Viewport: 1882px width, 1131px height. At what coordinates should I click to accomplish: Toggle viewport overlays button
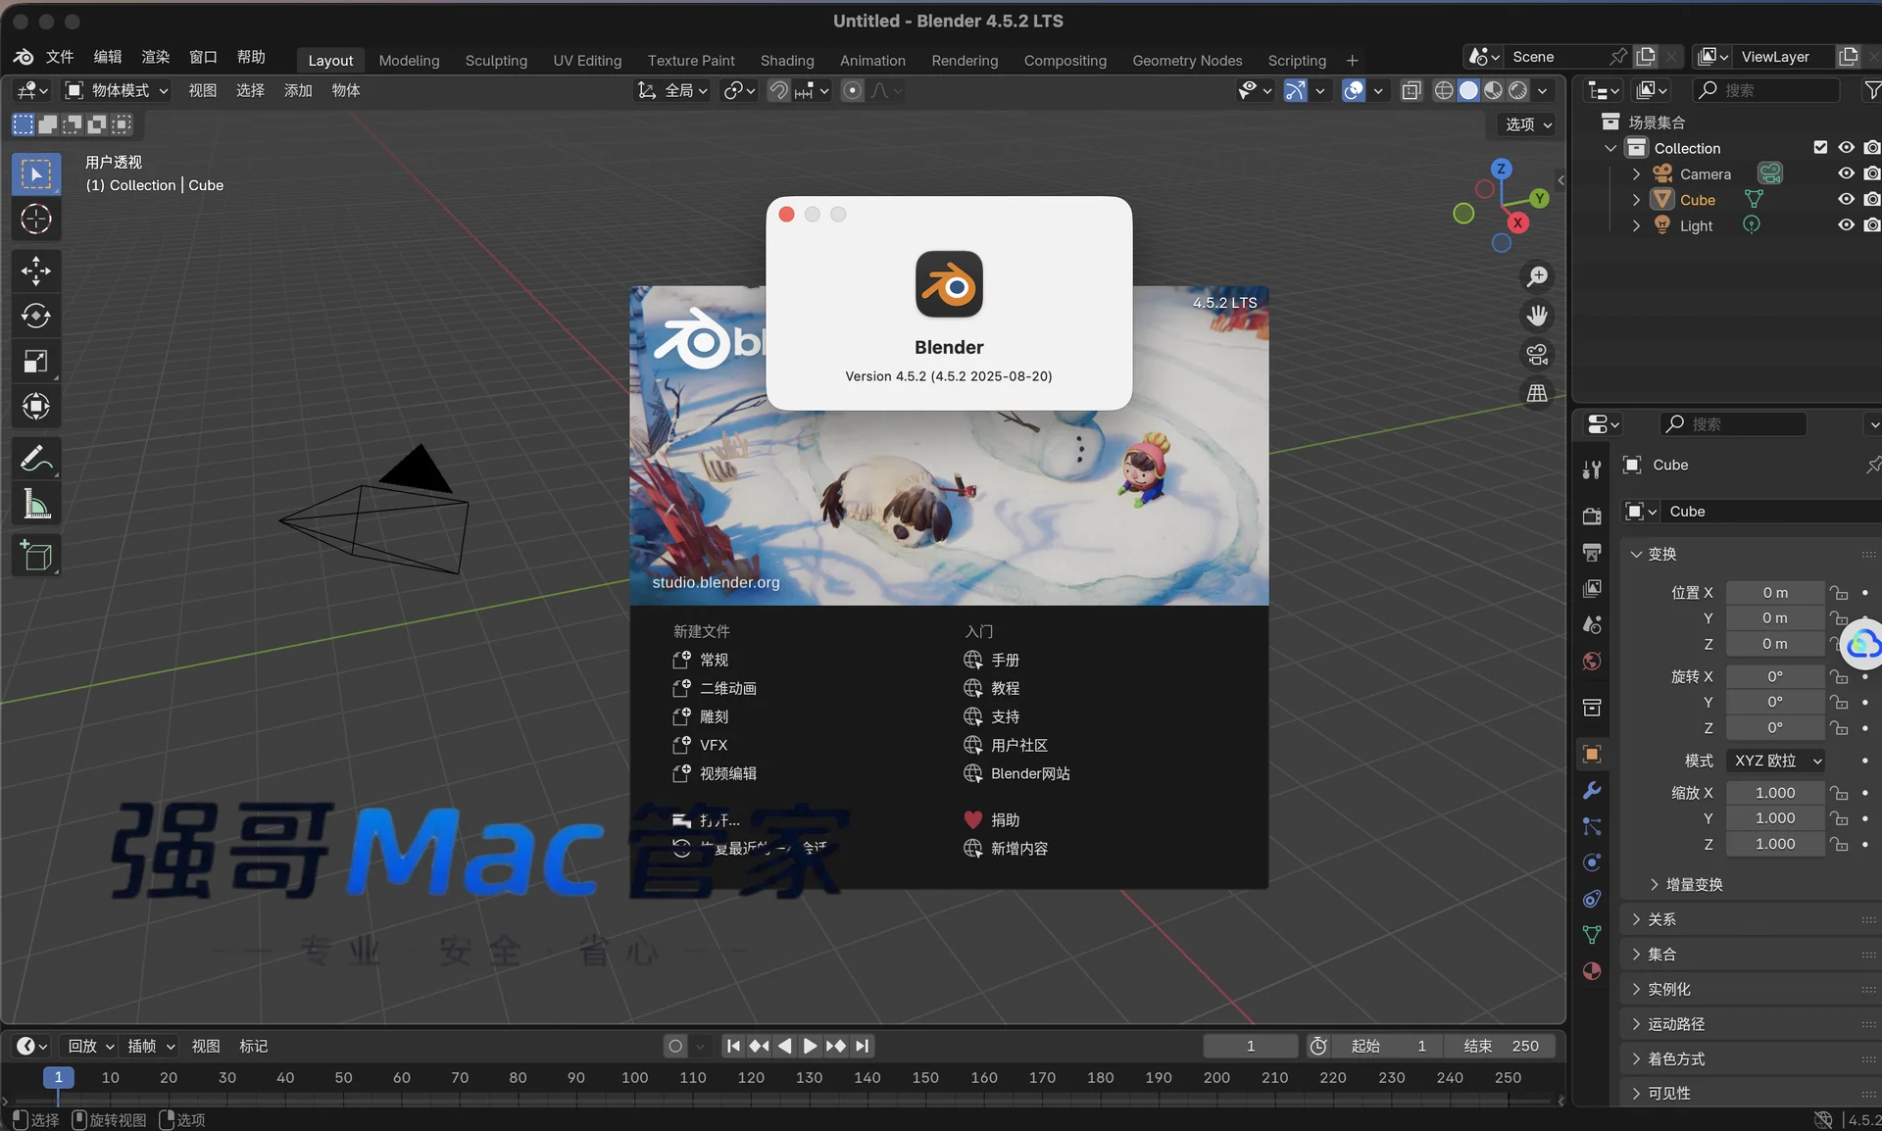[x=1354, y=90]
